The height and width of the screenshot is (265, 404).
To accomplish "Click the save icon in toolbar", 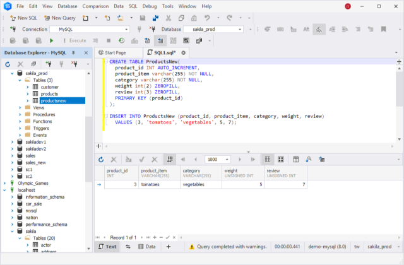I will point(143,18).
